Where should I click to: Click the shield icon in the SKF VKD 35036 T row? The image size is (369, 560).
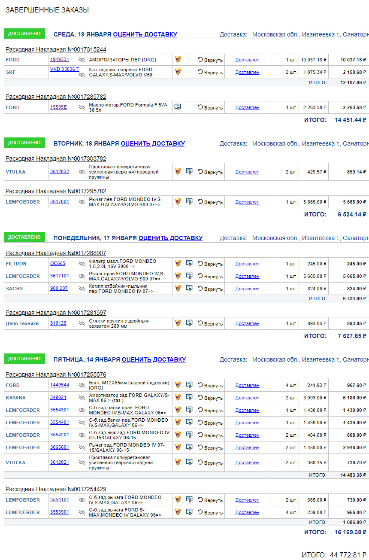[x=178, y=72]
